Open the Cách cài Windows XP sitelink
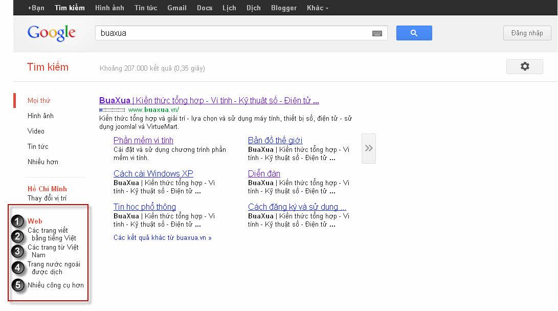 point(153,173)
